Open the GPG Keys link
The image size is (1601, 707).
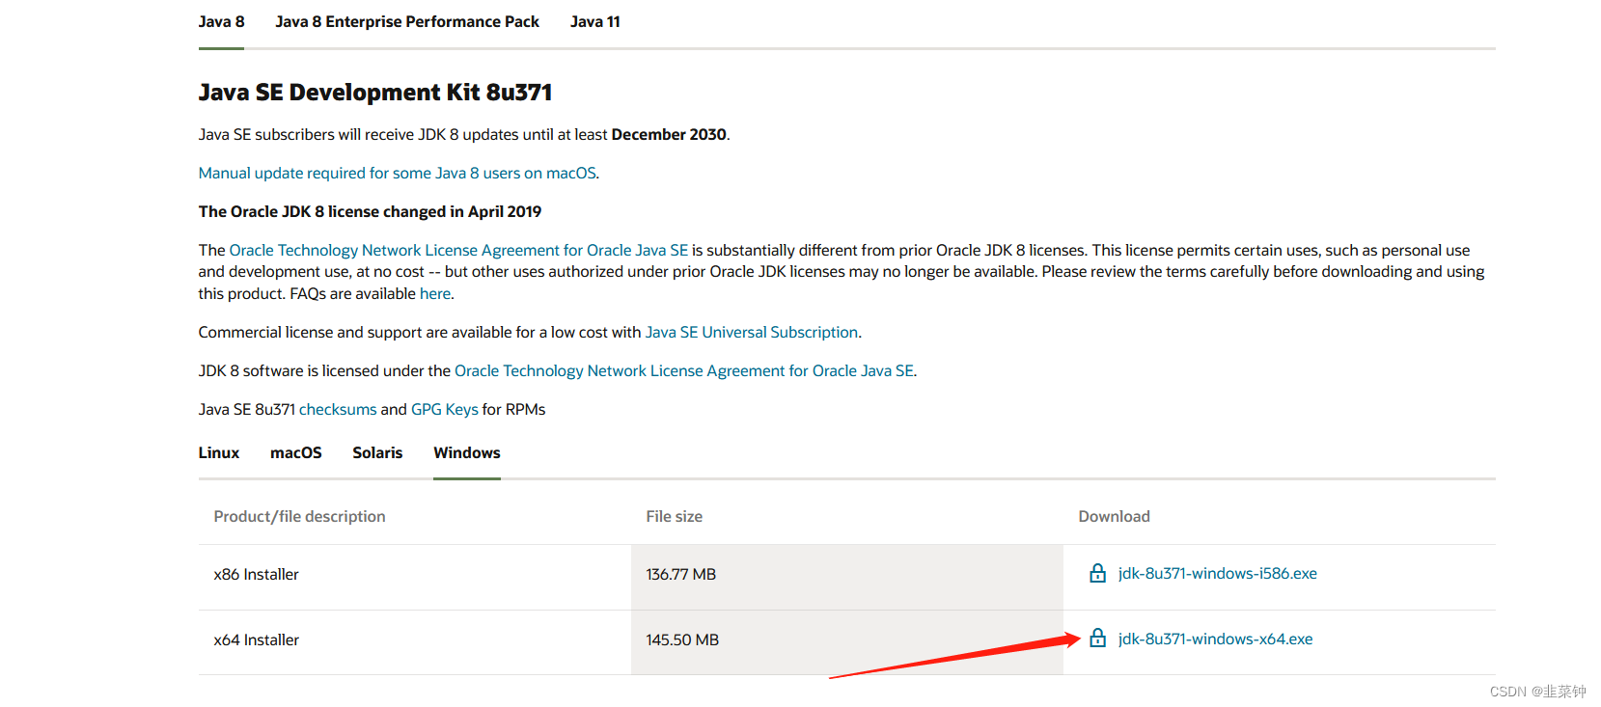pos(445,409)
